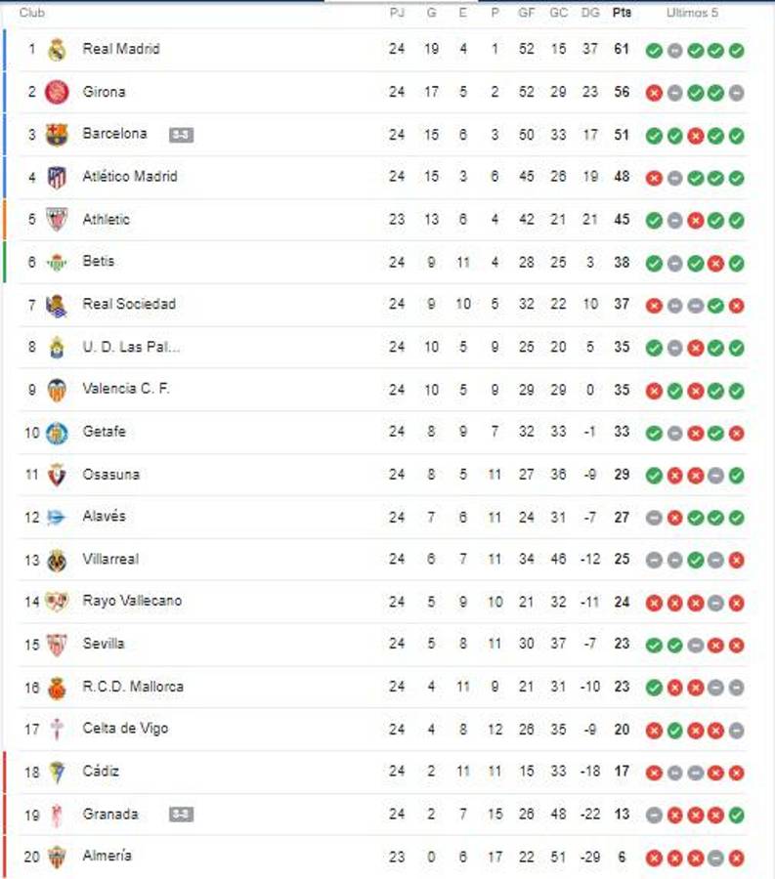The image size is (775, 879).
Task: Click the Almería badge icon
Action: [x=57, y=856]
